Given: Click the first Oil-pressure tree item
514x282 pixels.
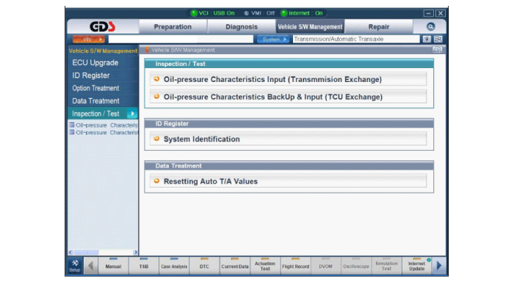Looking at the screenshot, I should (104, 125).
